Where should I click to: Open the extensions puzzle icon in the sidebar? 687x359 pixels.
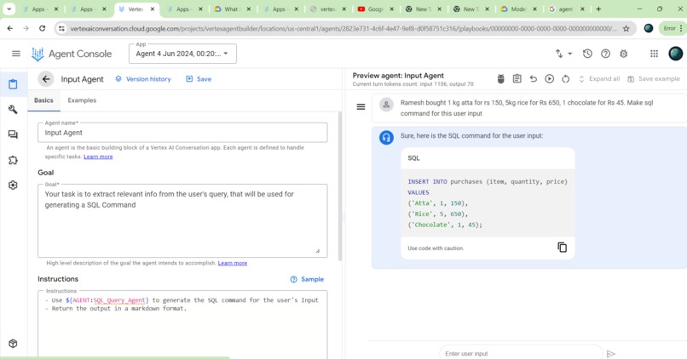tap(13, 160)
